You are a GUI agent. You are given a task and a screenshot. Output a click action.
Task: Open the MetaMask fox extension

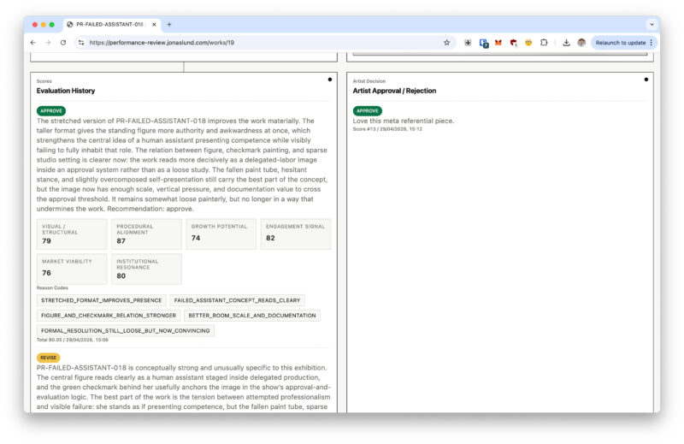[498, 43]
